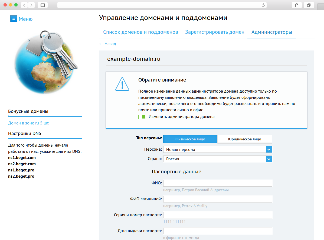This screenshot has height=240, width=324.
Task: Open 'Зарегистрировать домен' tab
Action: coord(215,32)
